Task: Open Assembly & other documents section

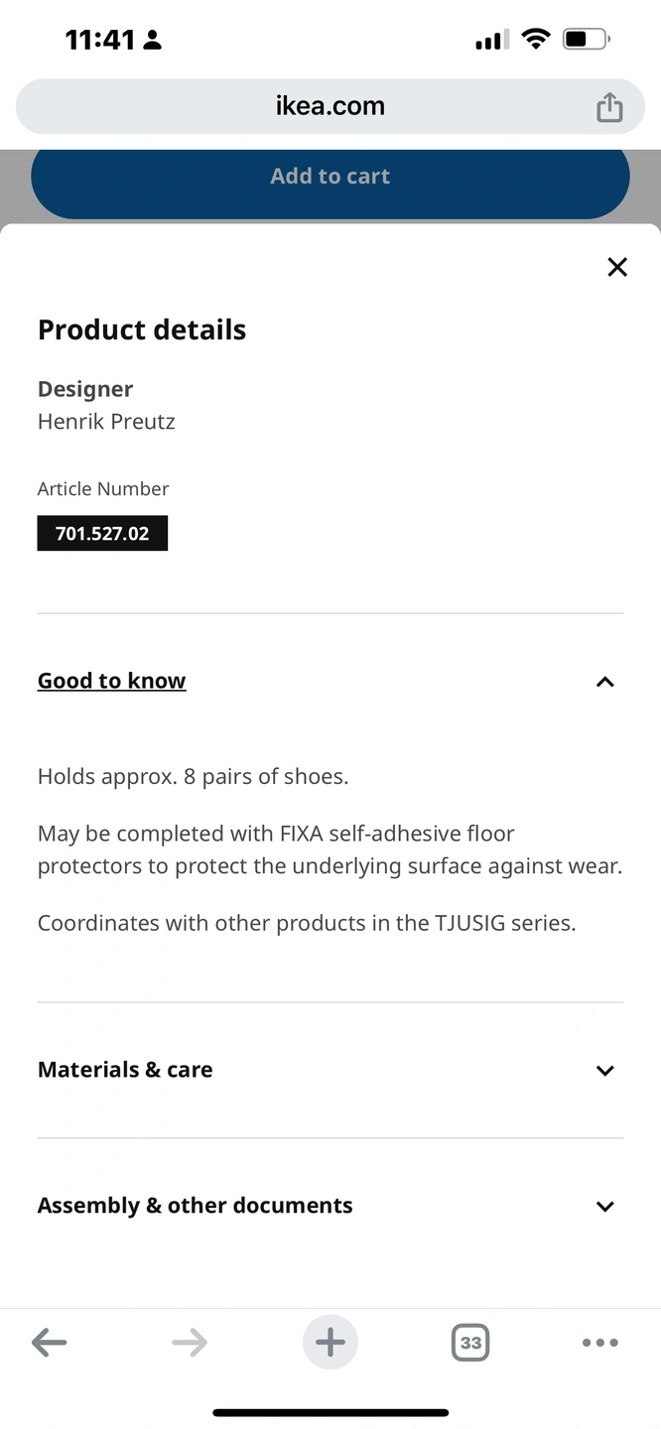Action: point(196,1206)
